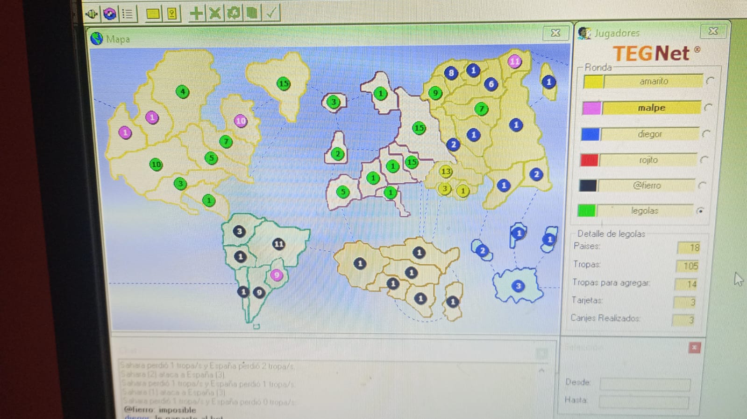Viewport: 747px width, 419px height.
Task: Select the malpe player radio button
Action: [708, 107]
